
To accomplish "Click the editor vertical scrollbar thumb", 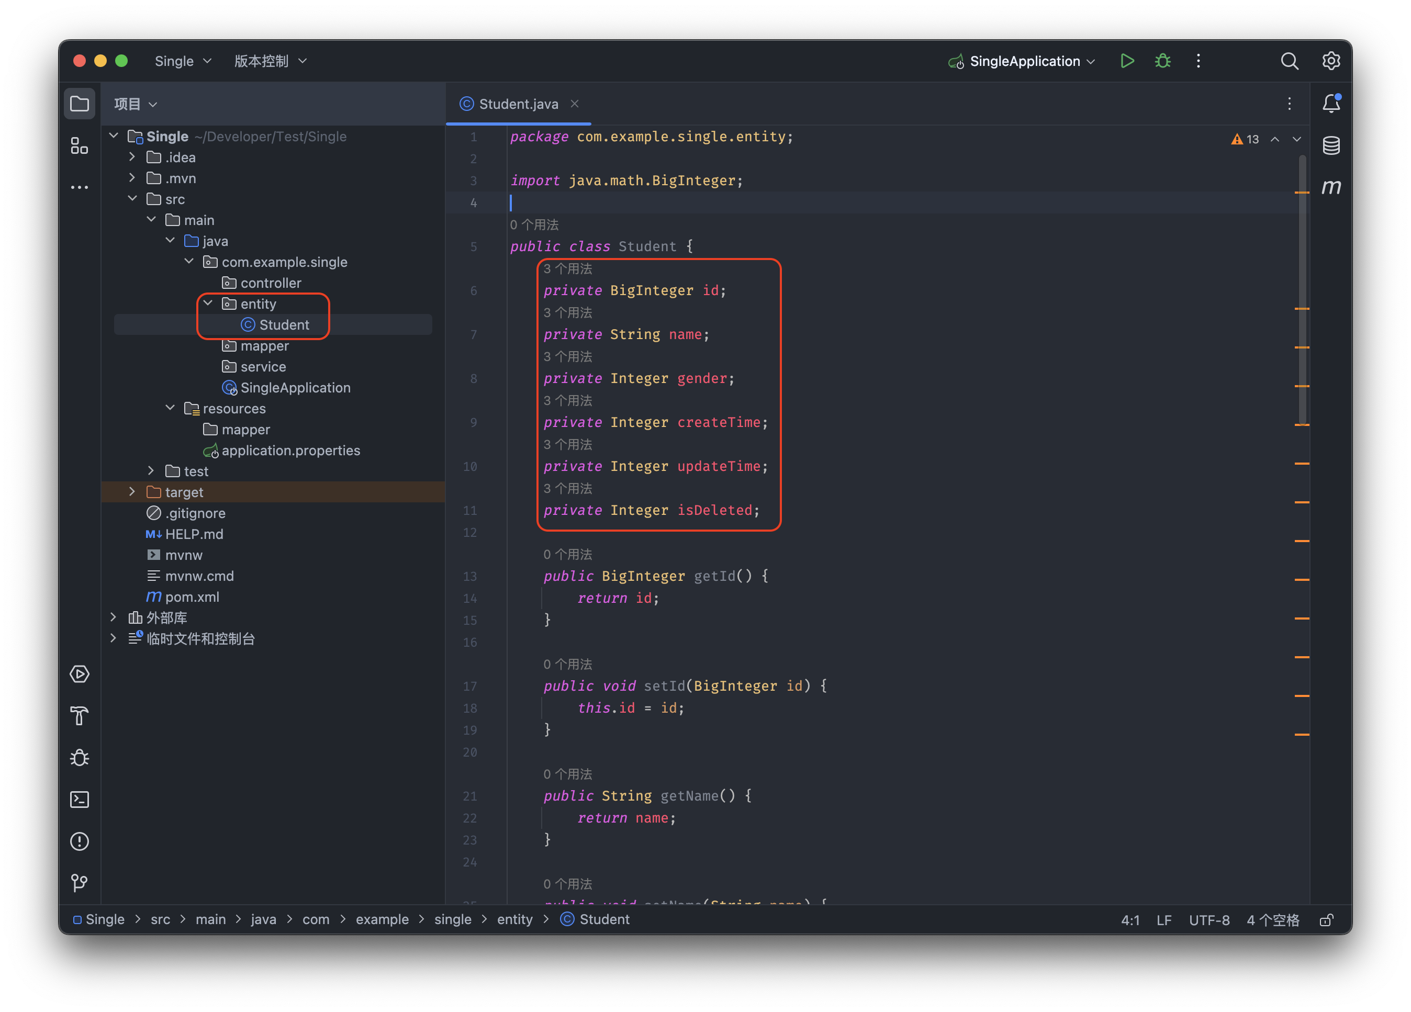I will point(1302,289).
